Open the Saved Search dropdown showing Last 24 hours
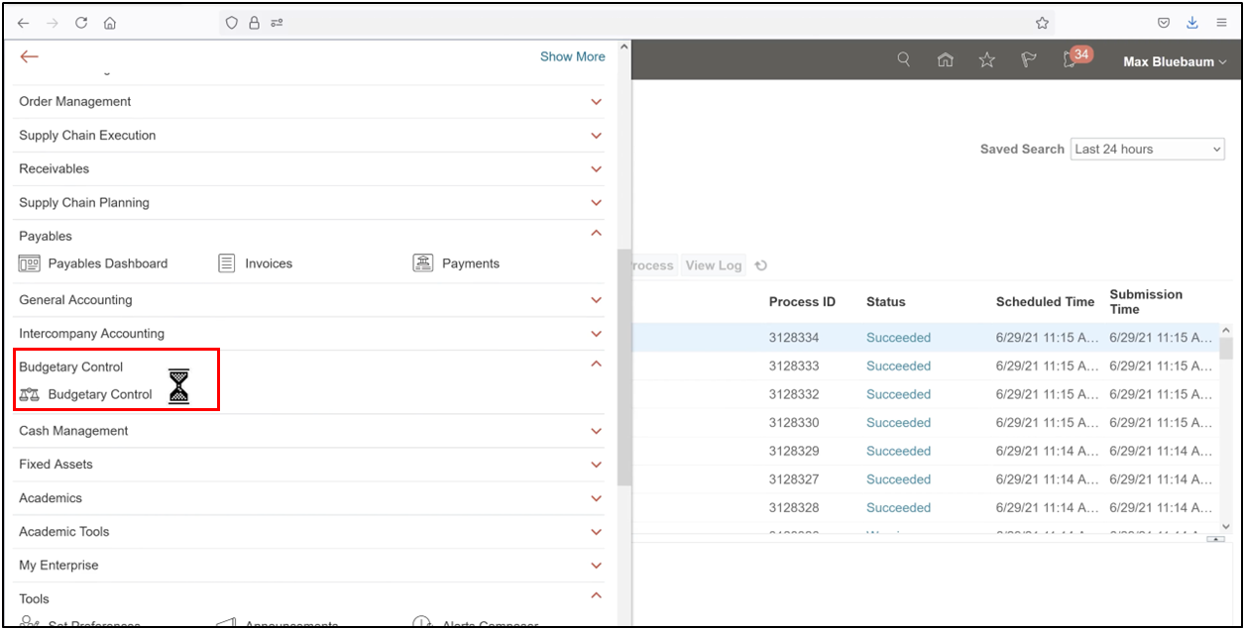 [1147, 149]
